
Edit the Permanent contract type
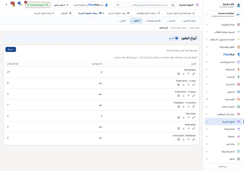[x=193, y=74]
